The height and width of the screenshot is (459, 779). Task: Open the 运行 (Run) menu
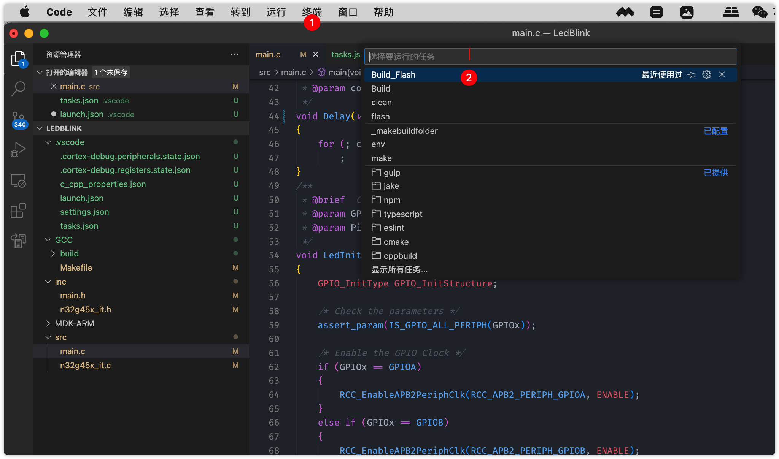pos(276,12)
